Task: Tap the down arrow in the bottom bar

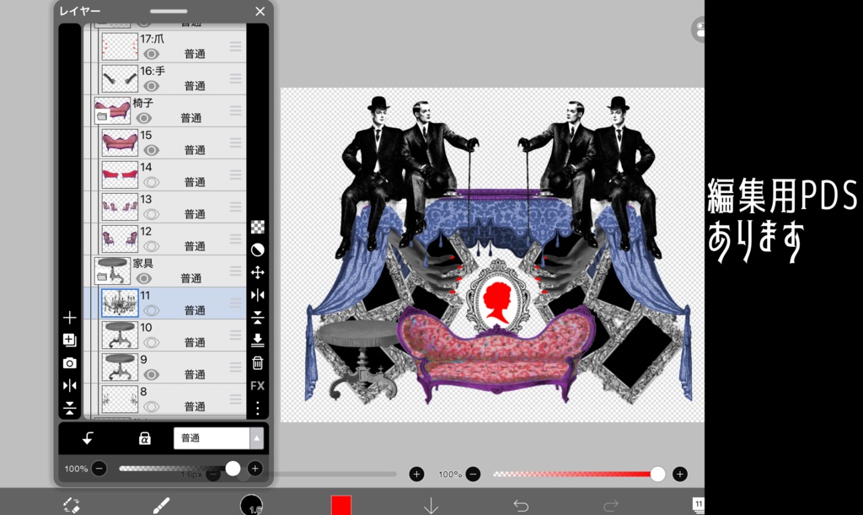Action: 431,505
